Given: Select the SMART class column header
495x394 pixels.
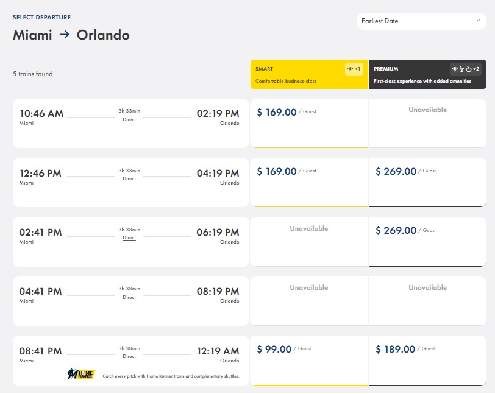Looking at the screenshot, I should (x=310, y=74).
